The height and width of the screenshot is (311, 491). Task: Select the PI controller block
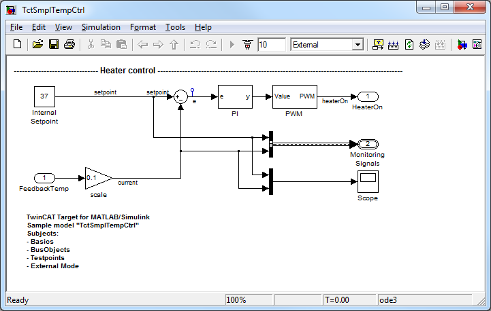(235, 97)
